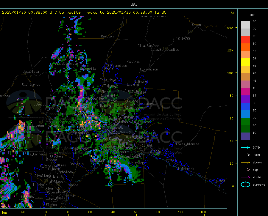Click the Gltallary label
This screenshot has height=216, width=268.
coord(43,176)
